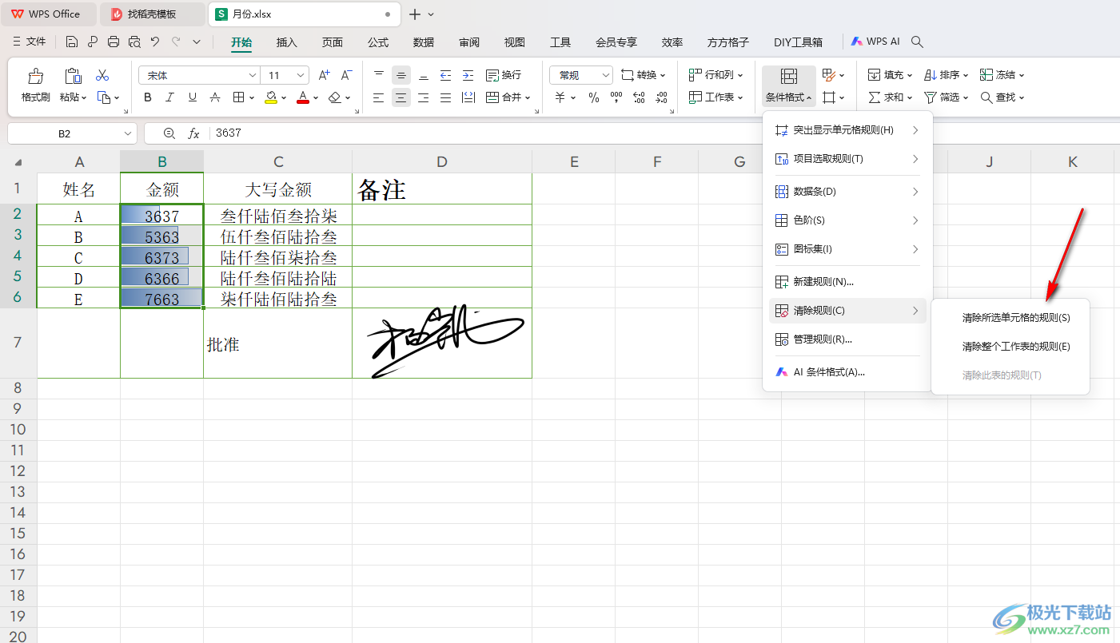1120x643 pixels.
Task: Toggle bold formatting
Action: tap(148, 97)
